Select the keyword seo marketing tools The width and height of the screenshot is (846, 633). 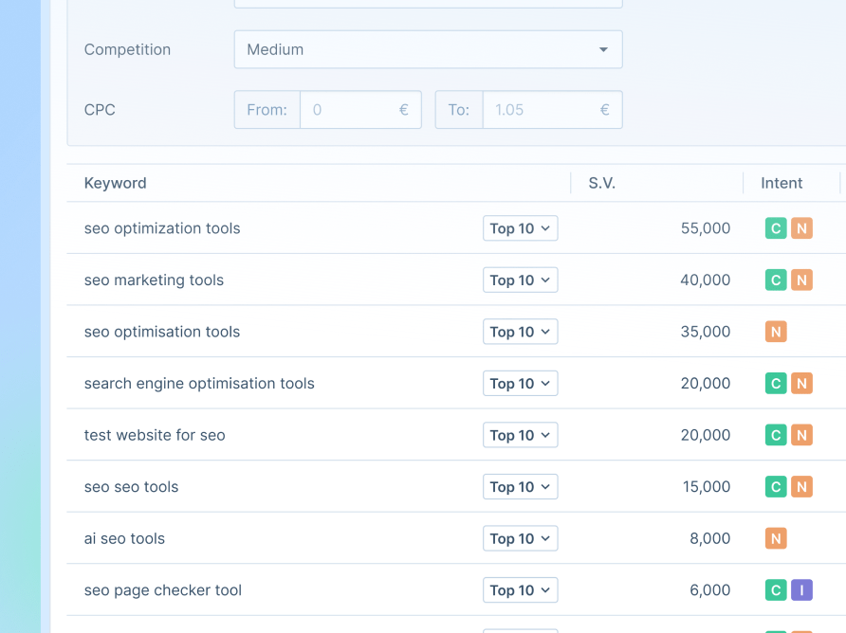click(154, 280)
